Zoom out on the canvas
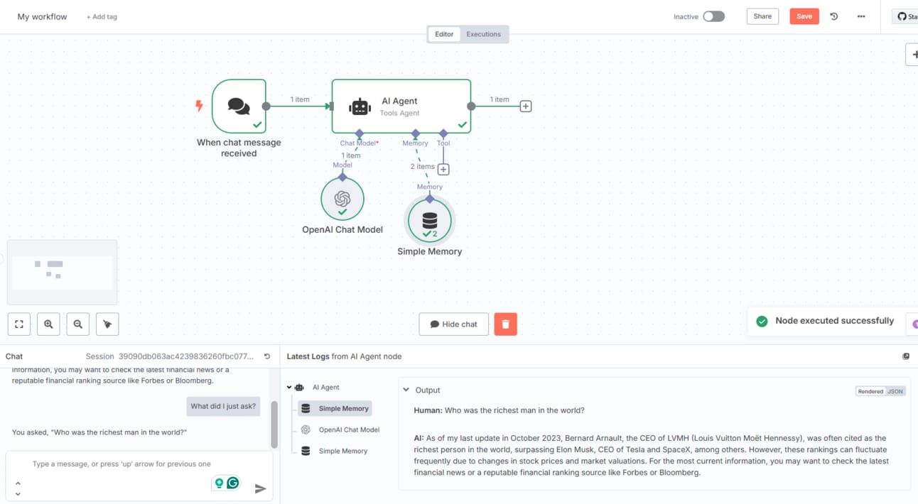Image resolution: width=918 pixels, height=504 pixels. click(78, 324)
